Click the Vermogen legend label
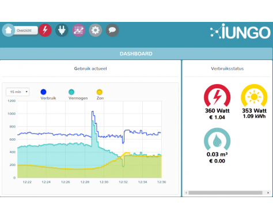Viewport: 273px width, 219px height. tap(78, 98)
